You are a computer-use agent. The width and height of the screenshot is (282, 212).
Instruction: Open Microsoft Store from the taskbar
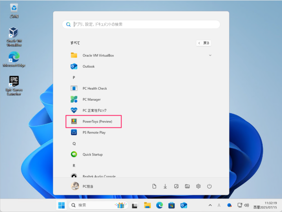172,205
